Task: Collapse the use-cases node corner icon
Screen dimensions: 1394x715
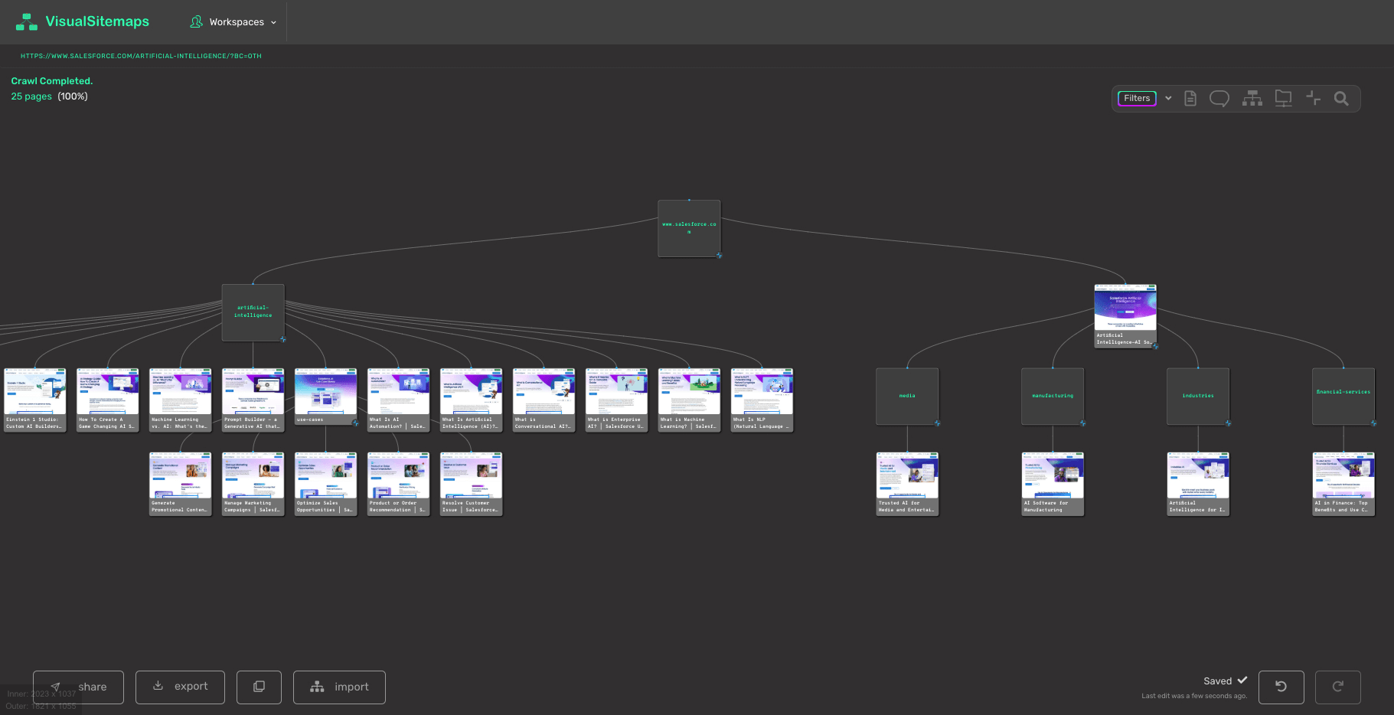Action: coord(354,423)
